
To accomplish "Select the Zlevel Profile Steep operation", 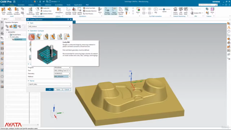I will [30, 11].
